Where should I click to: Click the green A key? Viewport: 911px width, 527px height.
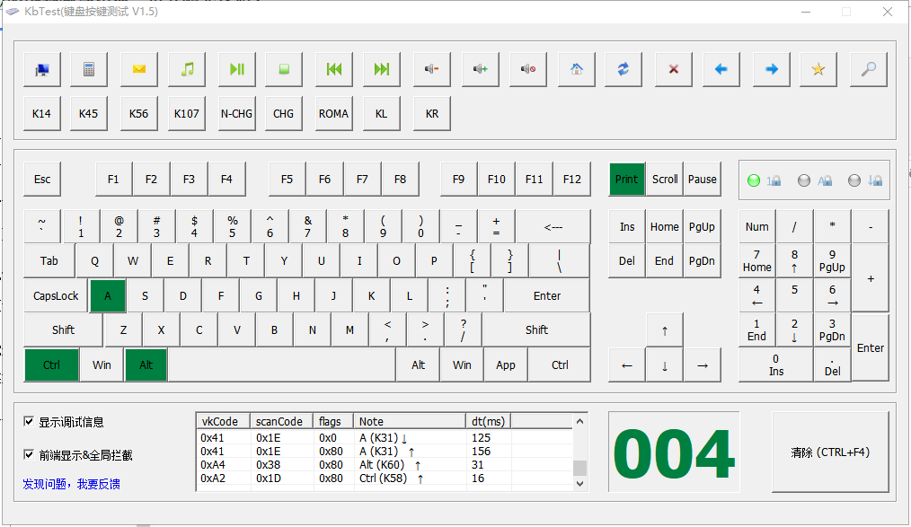coord(108,296)
